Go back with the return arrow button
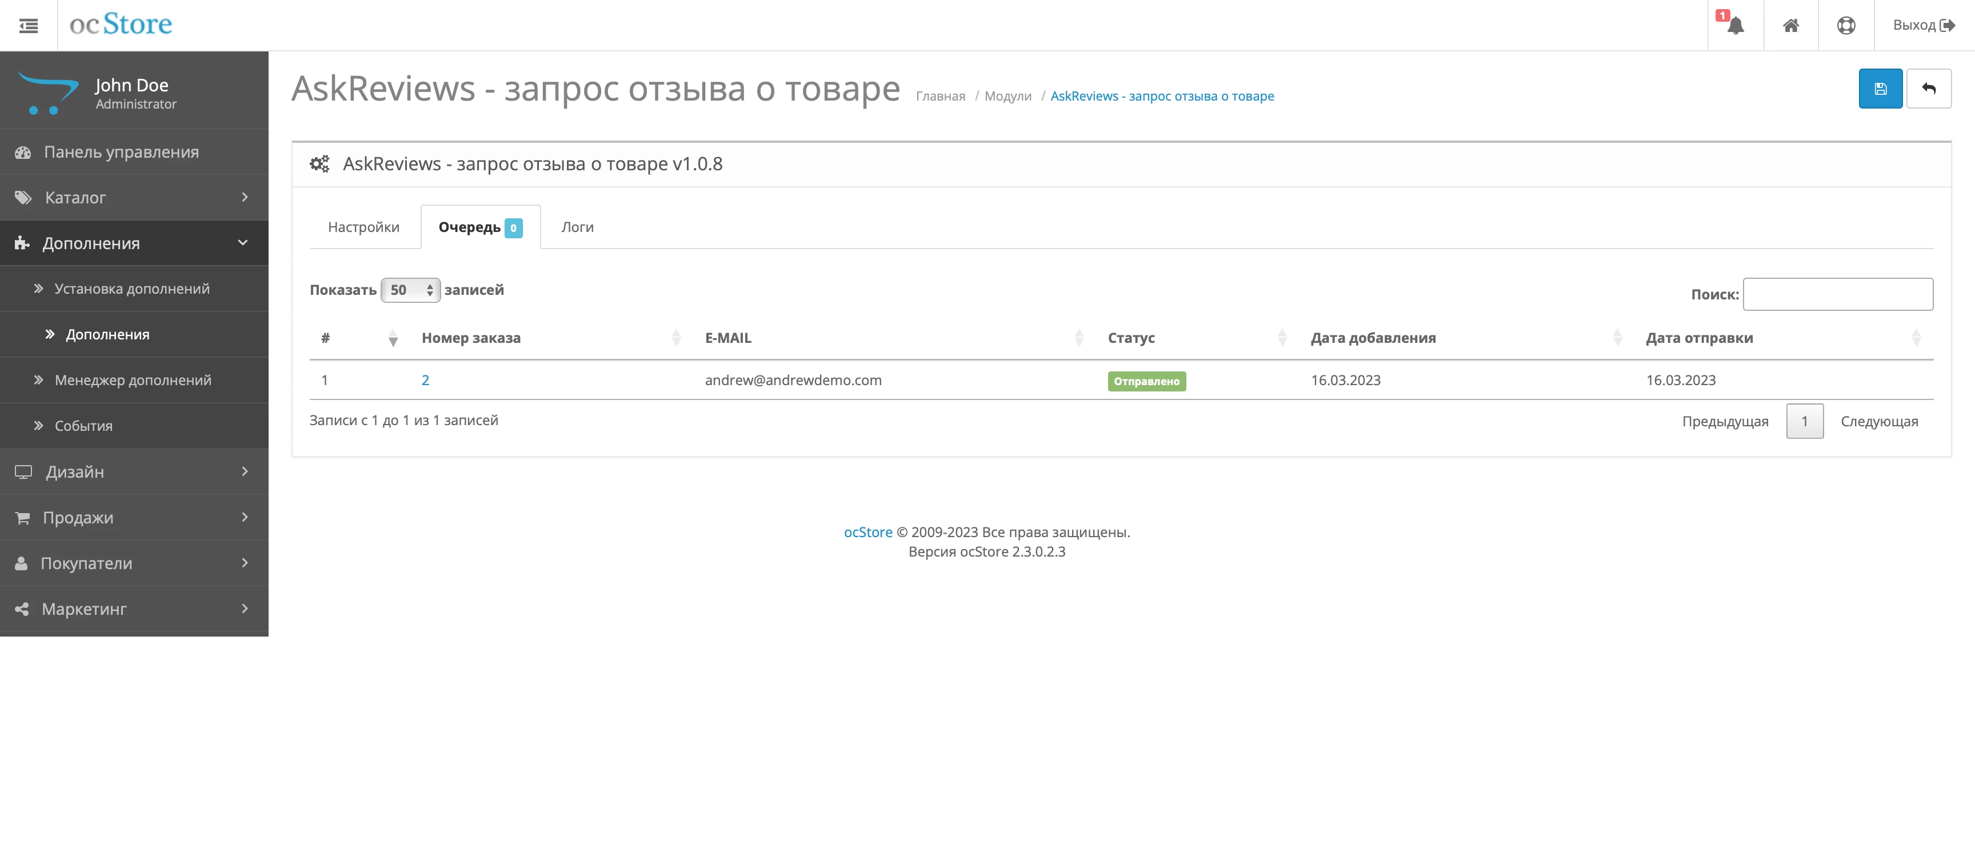This screenshot has width=1975, height=864. tap(1929, 89)
